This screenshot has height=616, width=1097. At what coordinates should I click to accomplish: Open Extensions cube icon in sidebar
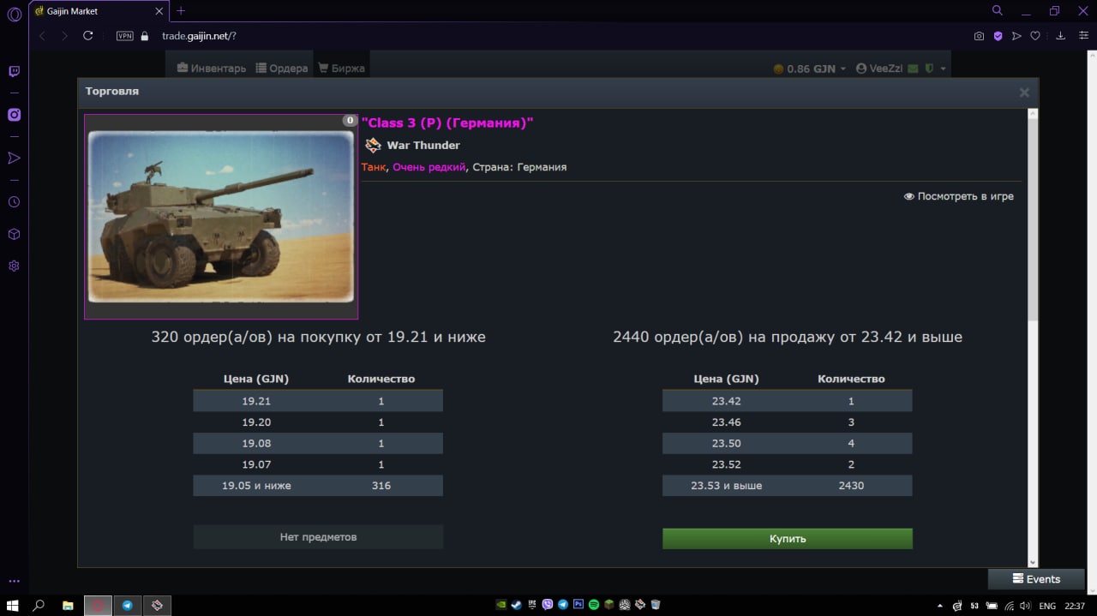[x=14, y=234]
